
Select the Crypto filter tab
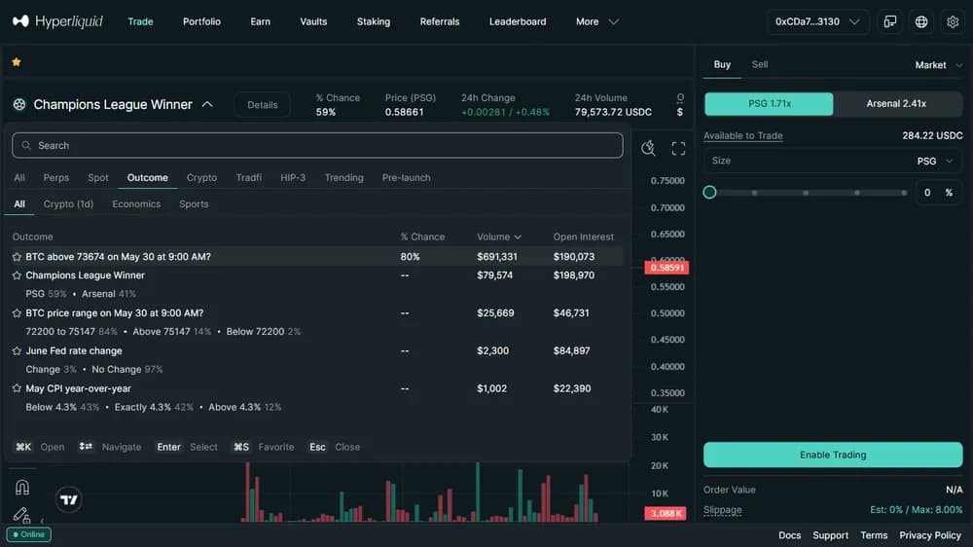[x=201, y=177]
